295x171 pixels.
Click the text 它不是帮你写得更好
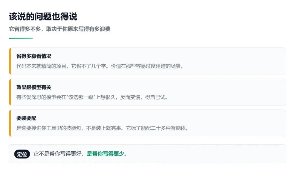click(x=57, y=154)
